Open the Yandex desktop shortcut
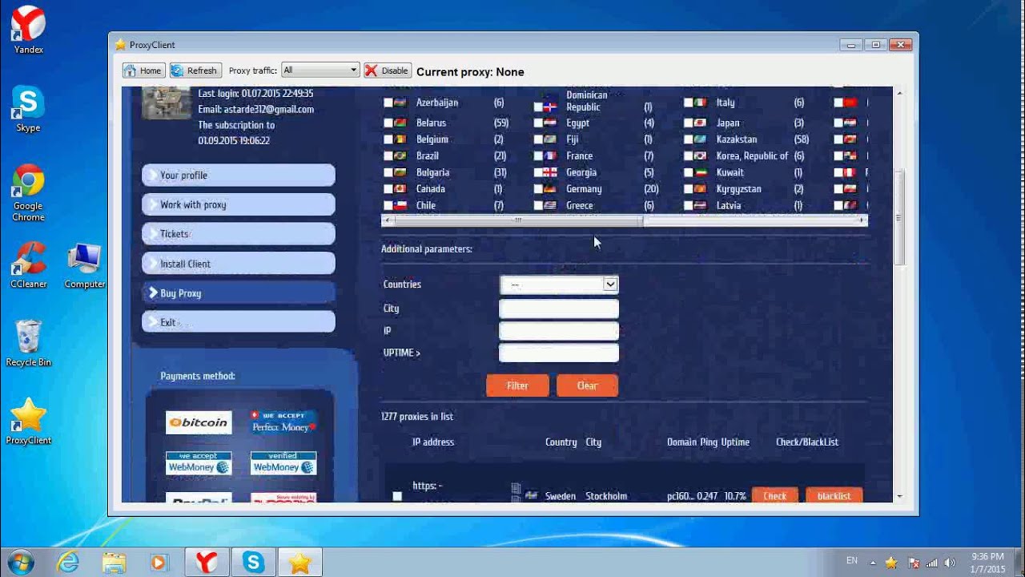Viewport: 1025px width, 577px height. click(28, 30)
